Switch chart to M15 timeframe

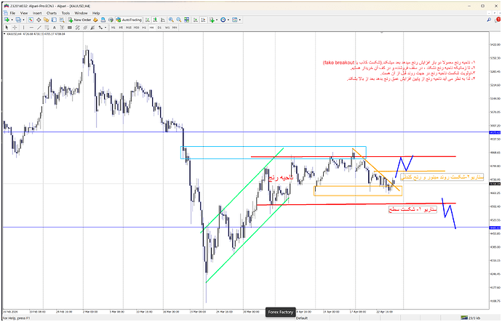tap(129, 28)
